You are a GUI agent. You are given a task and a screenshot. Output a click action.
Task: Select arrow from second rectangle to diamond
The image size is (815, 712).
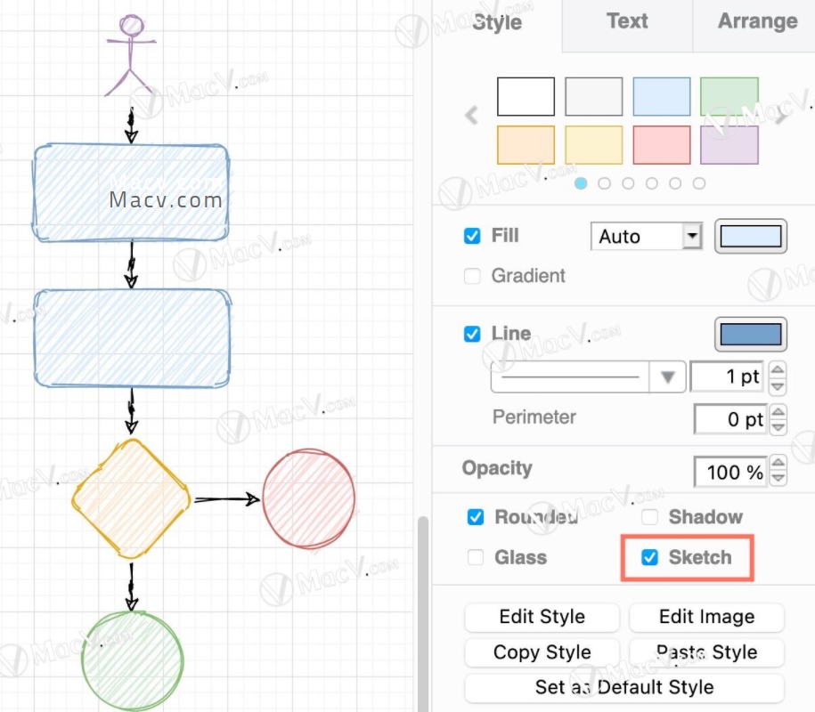(132, 411)
